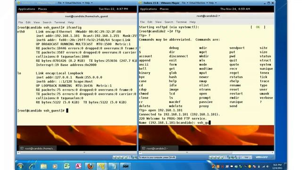Select root@candido2:~ panel task button
This screenshot has height=170, width=302.
pyautogui.click(x=159, y=148)
